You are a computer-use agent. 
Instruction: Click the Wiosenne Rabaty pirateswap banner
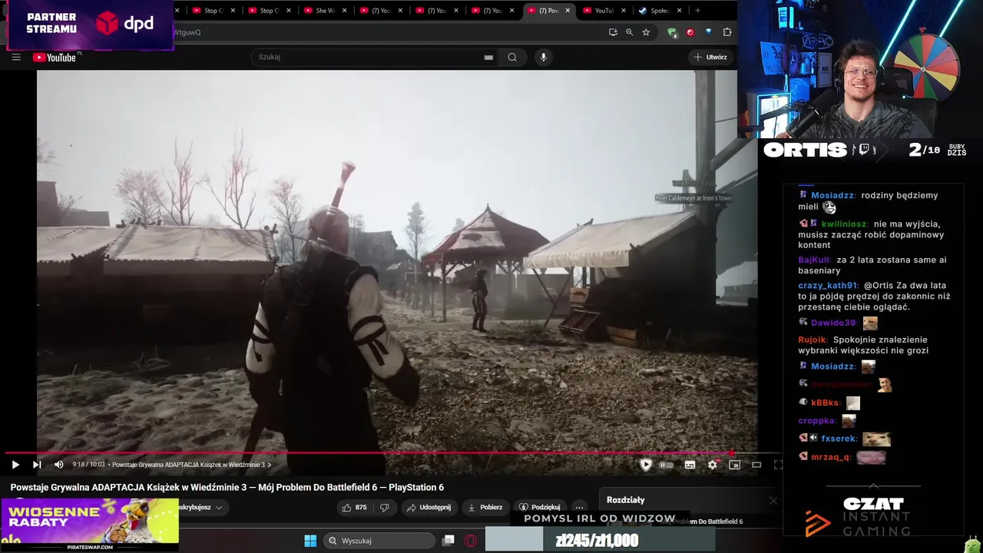[x=90, y=524]
